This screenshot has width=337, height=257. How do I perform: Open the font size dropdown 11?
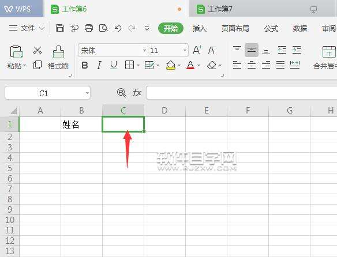(x=185, y=51)
